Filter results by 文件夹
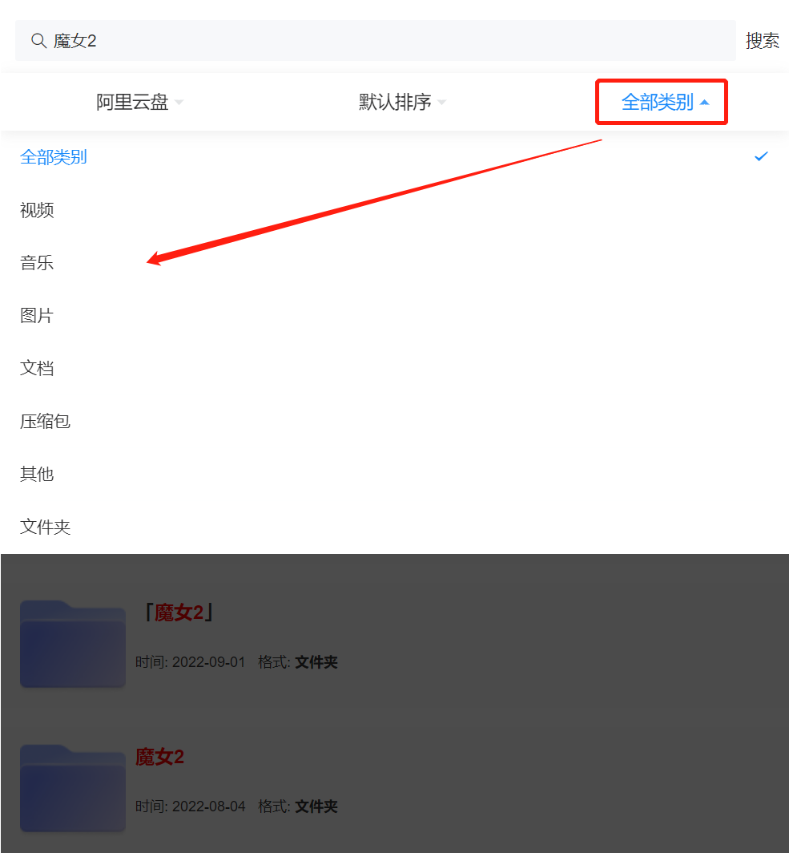 [x=45, y=527]
